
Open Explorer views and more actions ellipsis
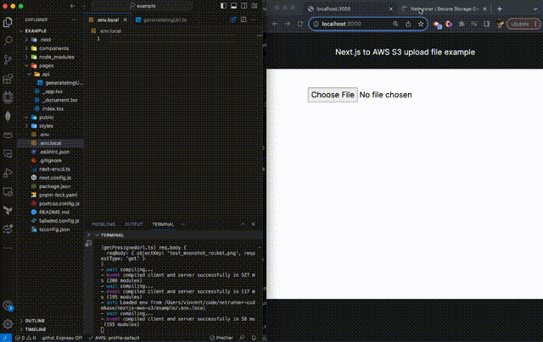coord(75,20)
